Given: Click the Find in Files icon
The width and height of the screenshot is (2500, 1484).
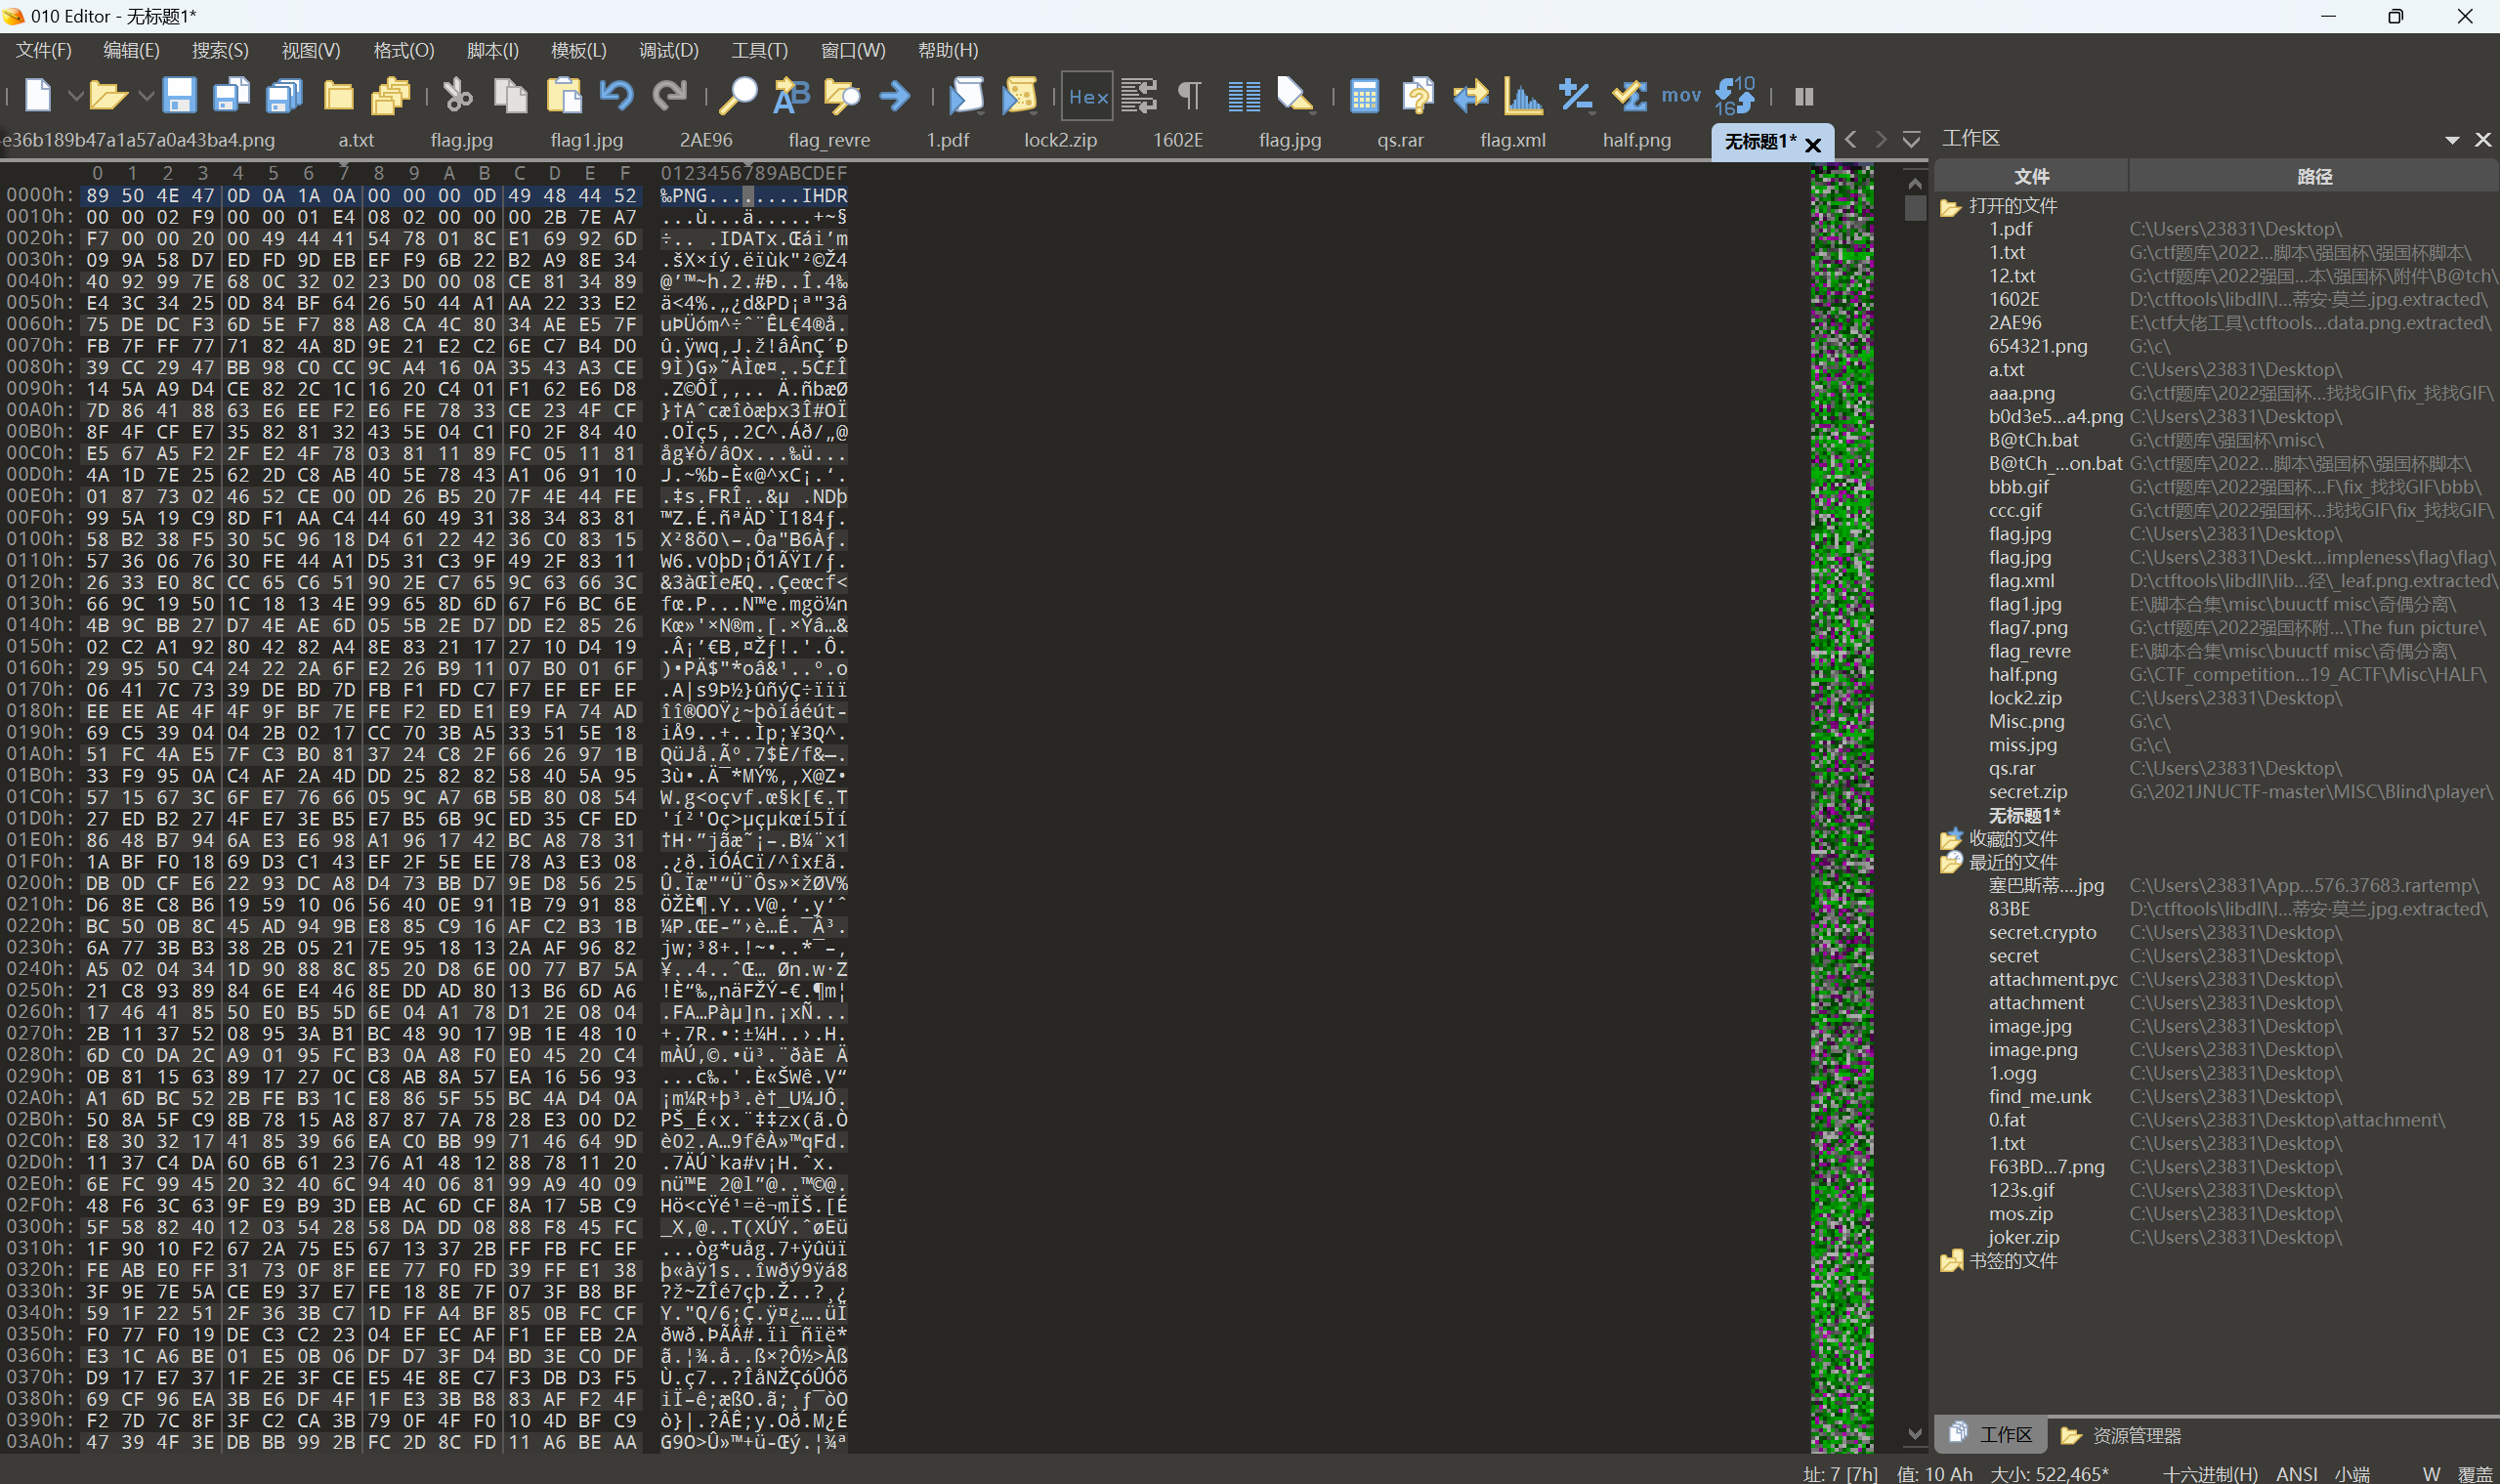Looking at the screenshot, I should point(842,96).
